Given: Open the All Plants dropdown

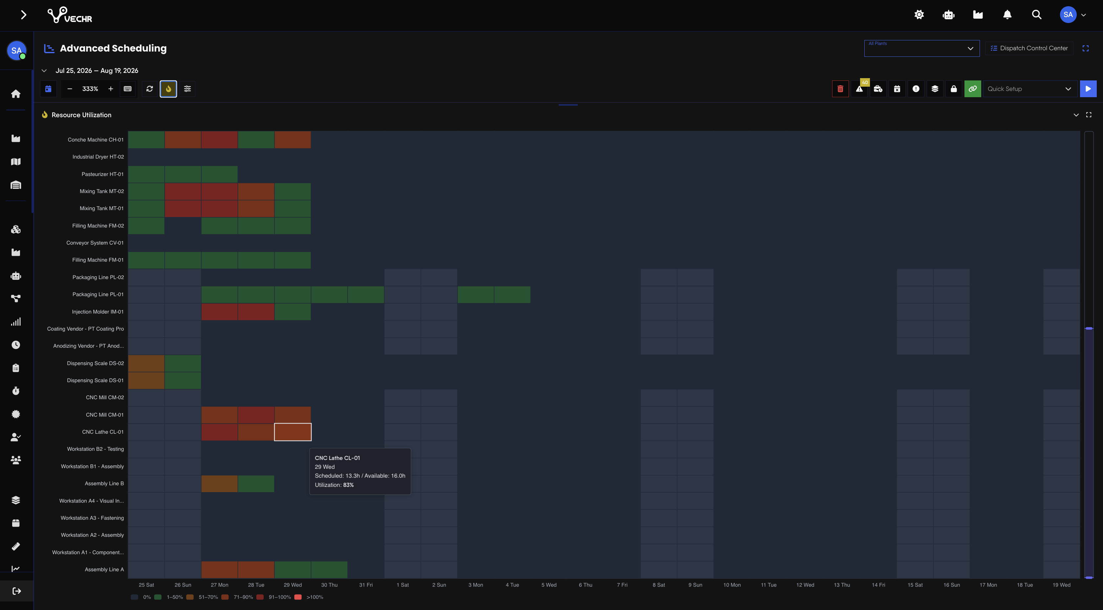Looking at the screenshot, I should [921, 48].
